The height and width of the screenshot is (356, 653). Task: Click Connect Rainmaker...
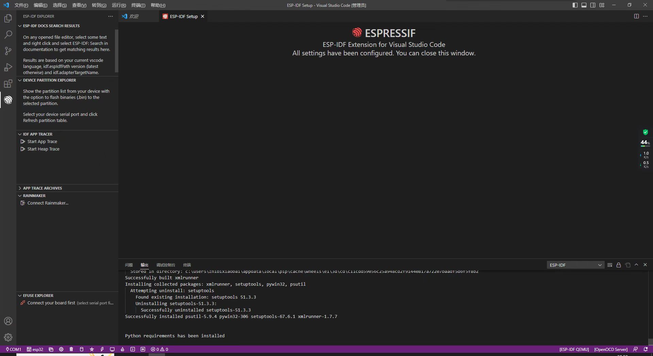tap(48, 203)
